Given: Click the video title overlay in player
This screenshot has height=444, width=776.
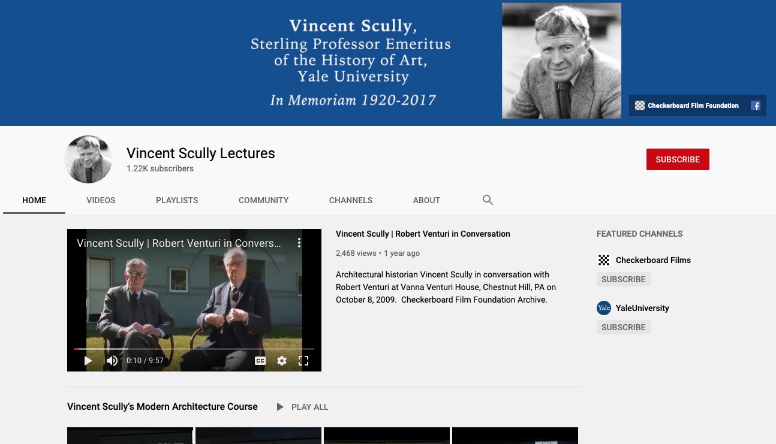Looking at the screenshot, I should (x=179, y=243).
